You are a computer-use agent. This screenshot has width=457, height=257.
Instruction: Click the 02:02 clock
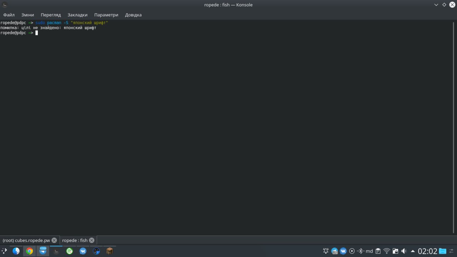click(427, 251)
